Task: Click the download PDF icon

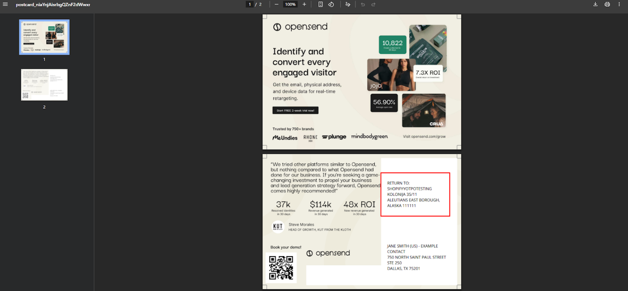Action: (595, 5)
